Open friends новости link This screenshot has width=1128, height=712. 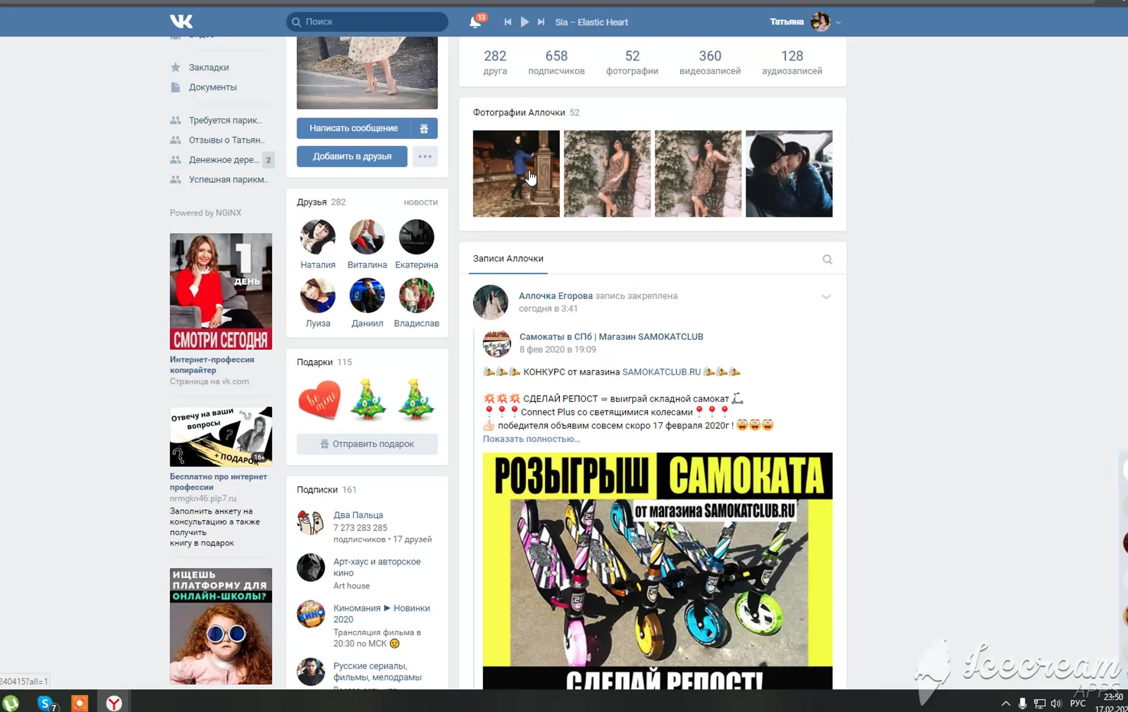tap(420, 202)
